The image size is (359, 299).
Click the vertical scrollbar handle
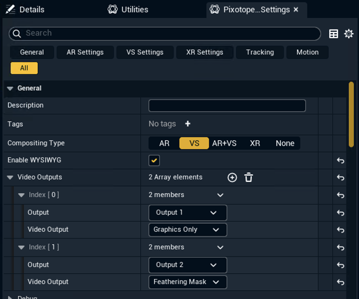click(351, 114)
